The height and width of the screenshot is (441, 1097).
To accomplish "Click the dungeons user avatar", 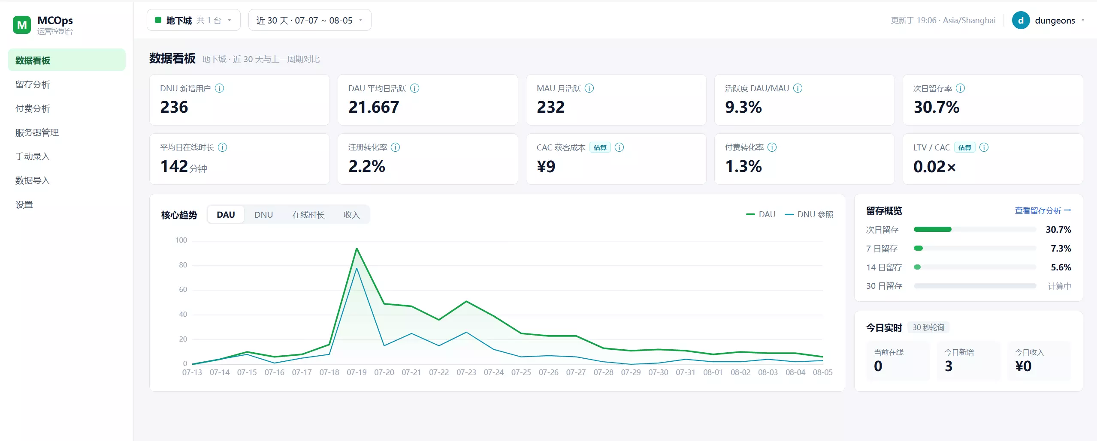I will pyautogui.click(x=1021, y=20).
